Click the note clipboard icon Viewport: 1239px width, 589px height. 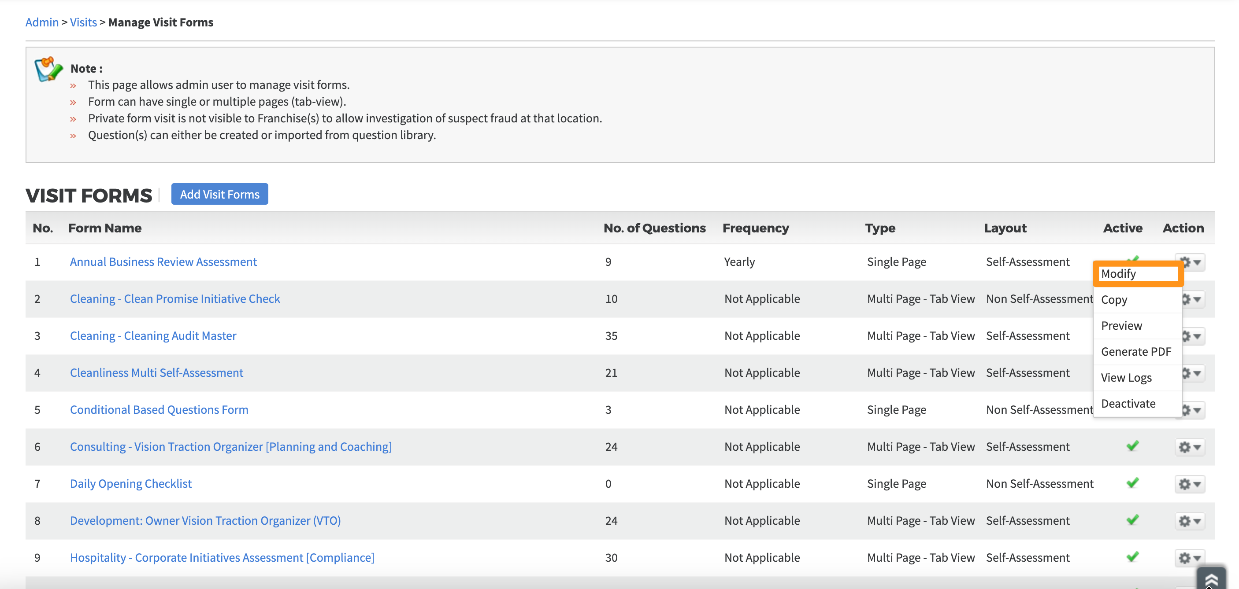(48, 70)
